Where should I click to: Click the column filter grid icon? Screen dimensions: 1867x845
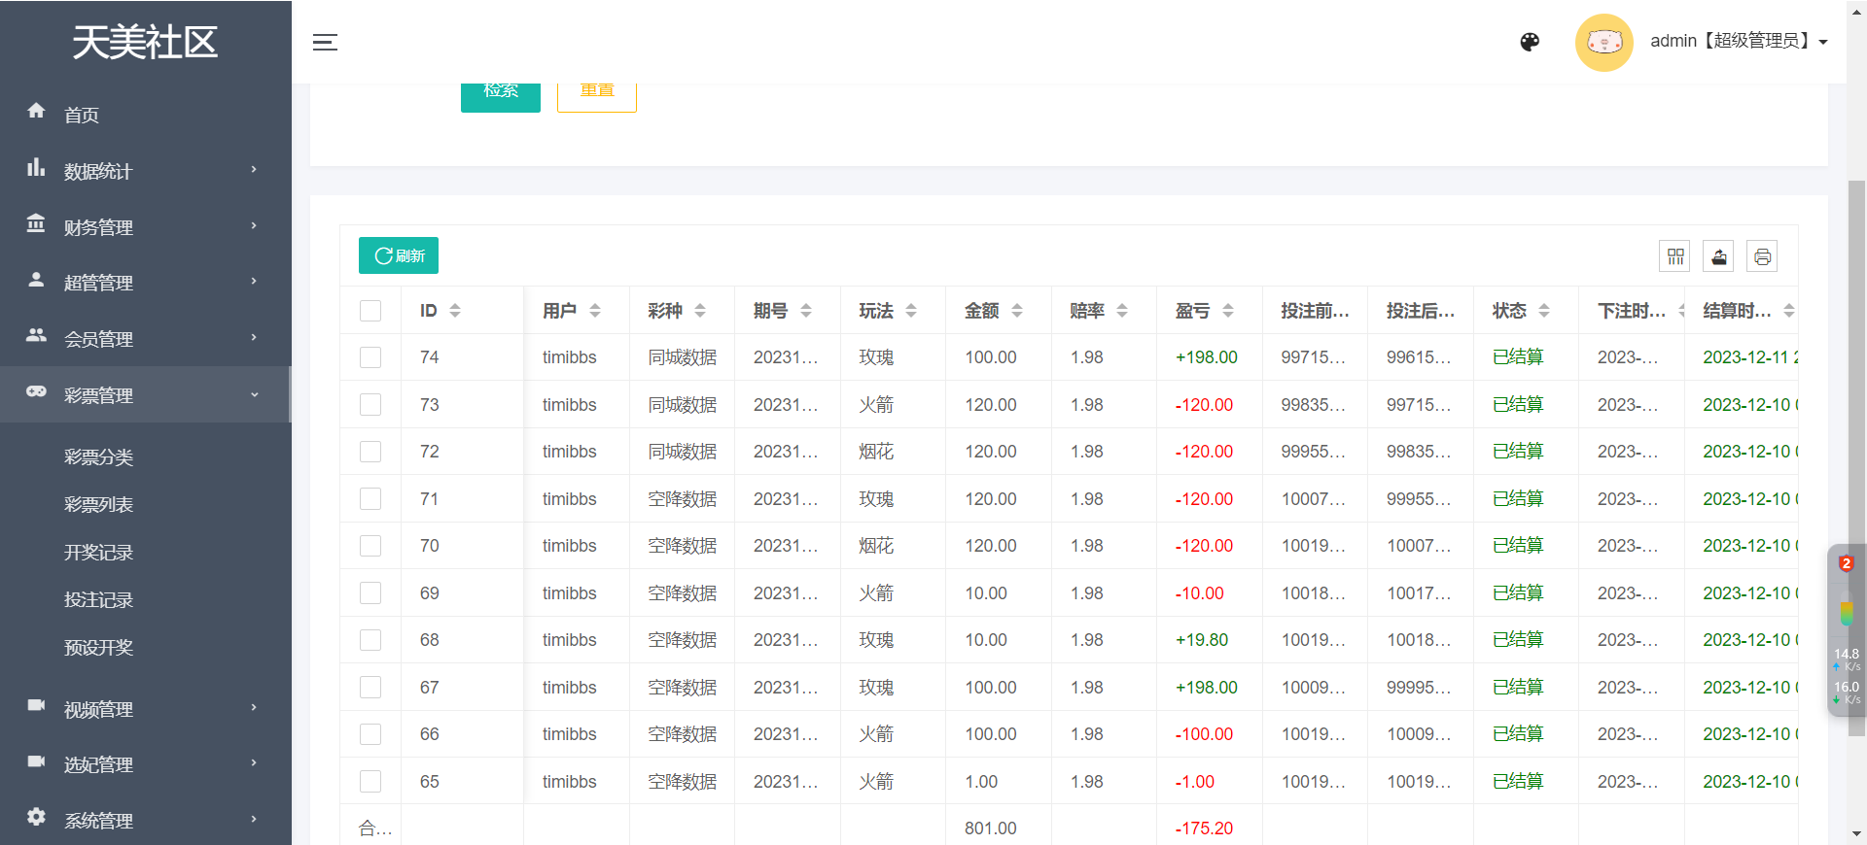click(x=1674, y=256)
